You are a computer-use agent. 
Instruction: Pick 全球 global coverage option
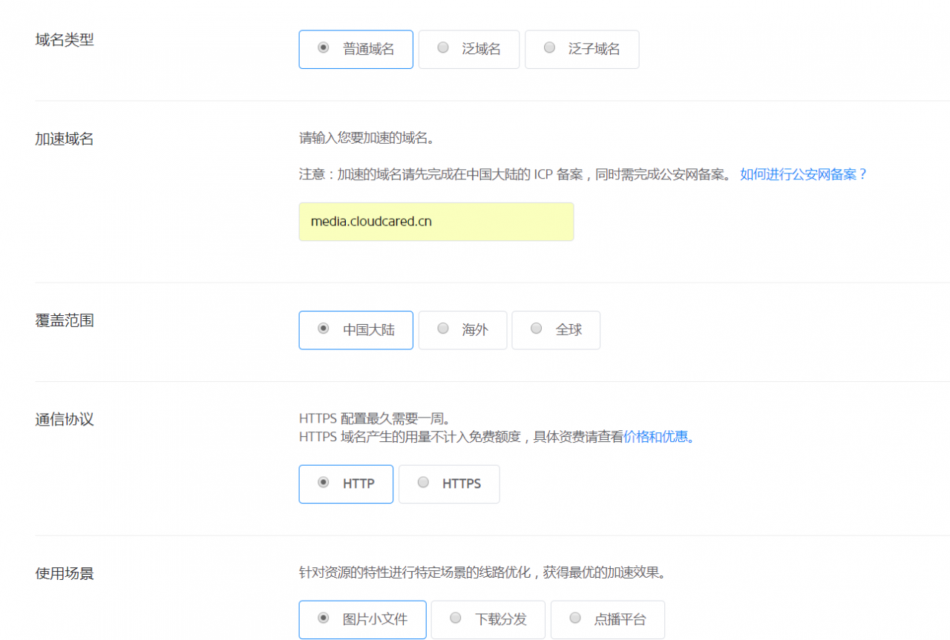point(555,330)
